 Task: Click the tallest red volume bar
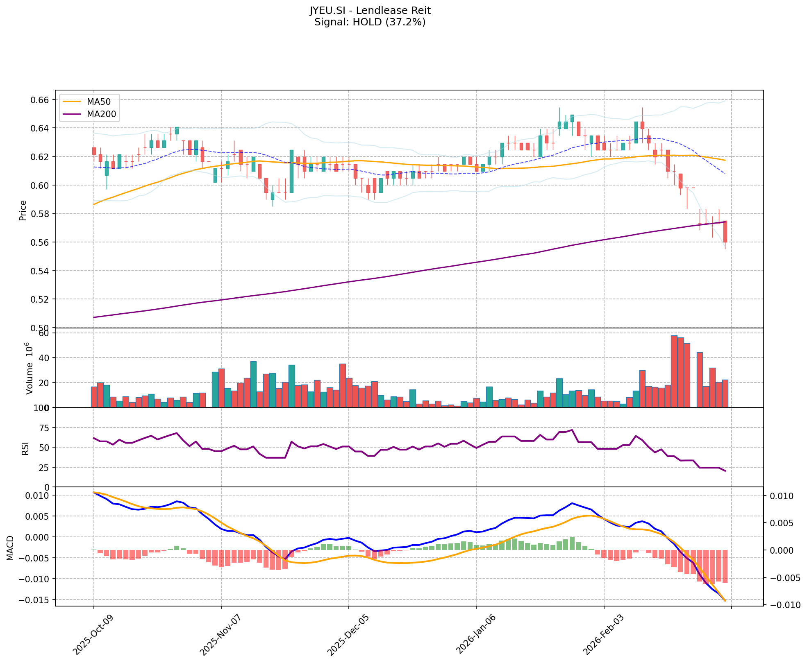[674, 371]
